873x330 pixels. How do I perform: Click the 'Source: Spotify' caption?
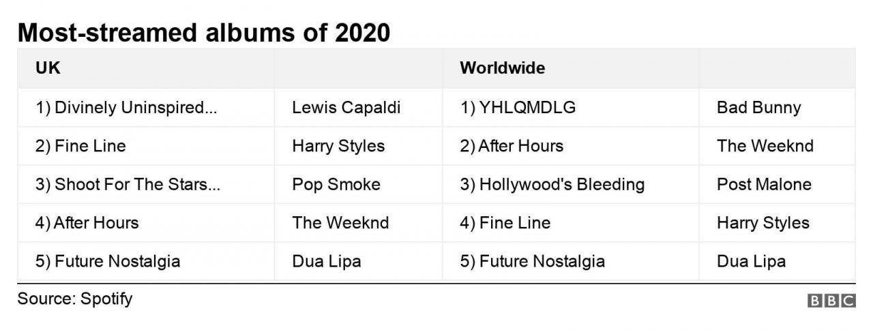[x=75, y=299]
